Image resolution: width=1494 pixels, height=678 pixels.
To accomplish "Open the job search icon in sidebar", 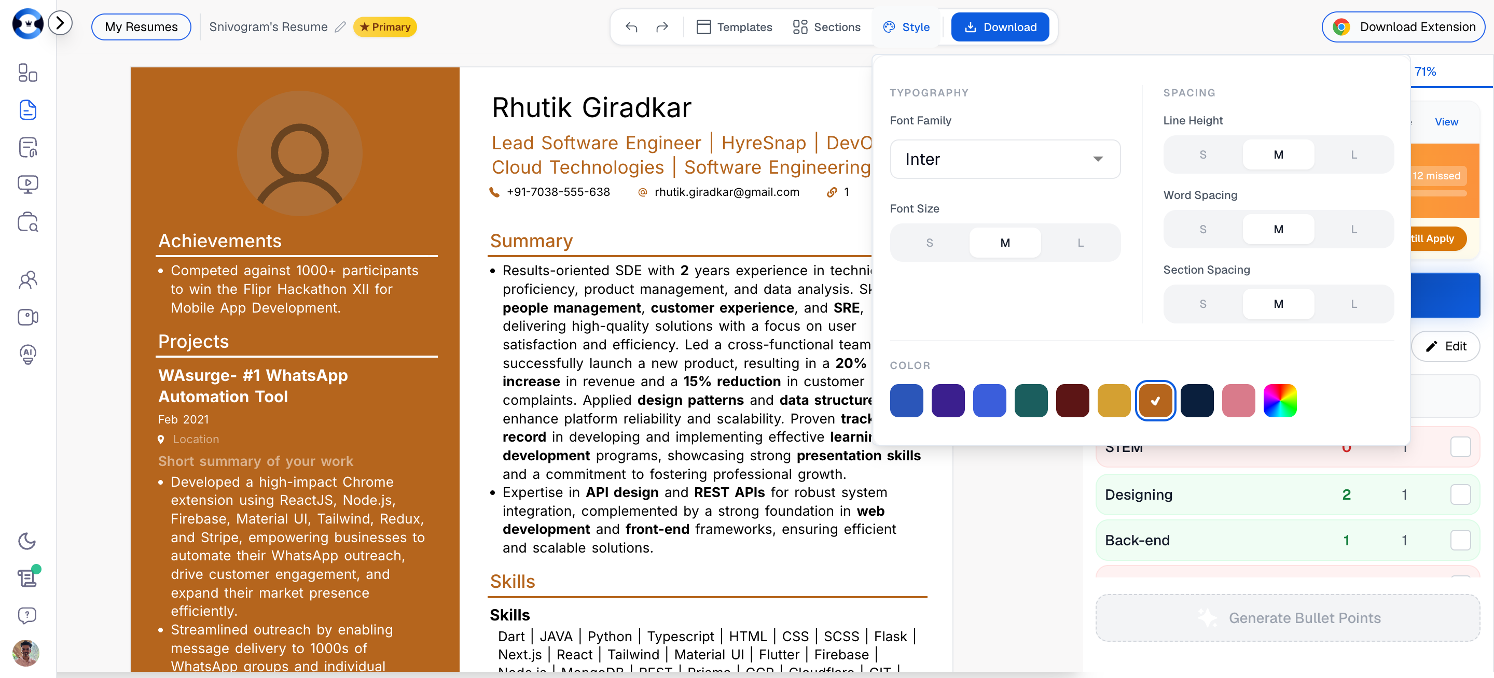I will point(26,222).
